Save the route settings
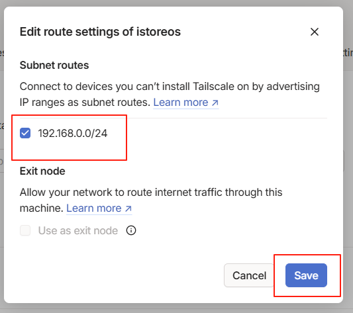This screenshot has height=313, width=353. (306, 275)
